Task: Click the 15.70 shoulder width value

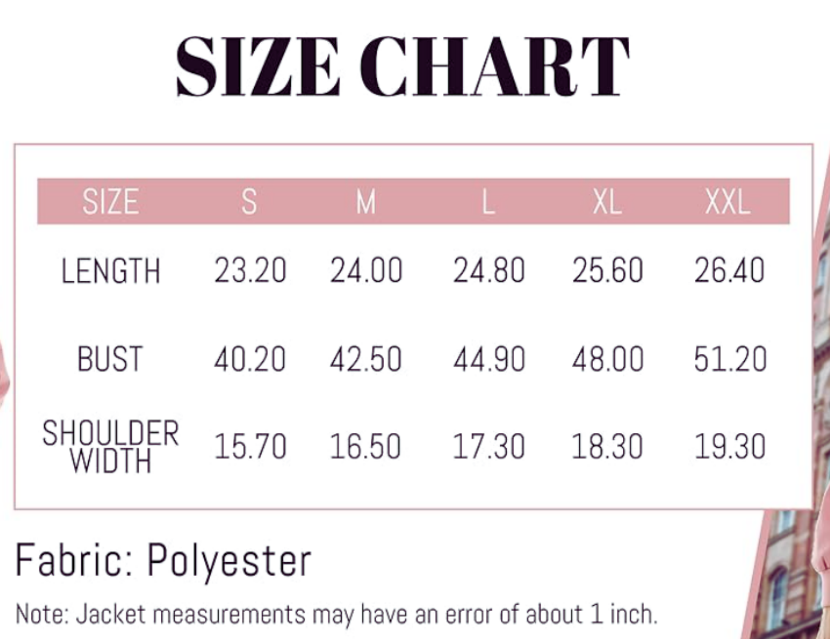Action: (x=250, y=447)
